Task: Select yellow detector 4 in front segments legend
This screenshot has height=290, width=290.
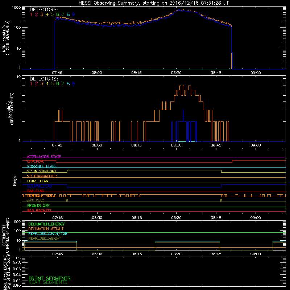Action: 47,14
